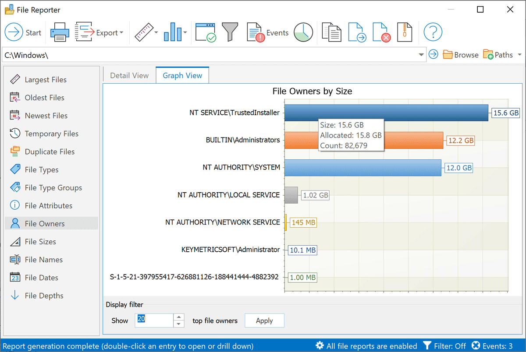Open the funnel filter icon
526x352 pixels.
click(230, 32)
